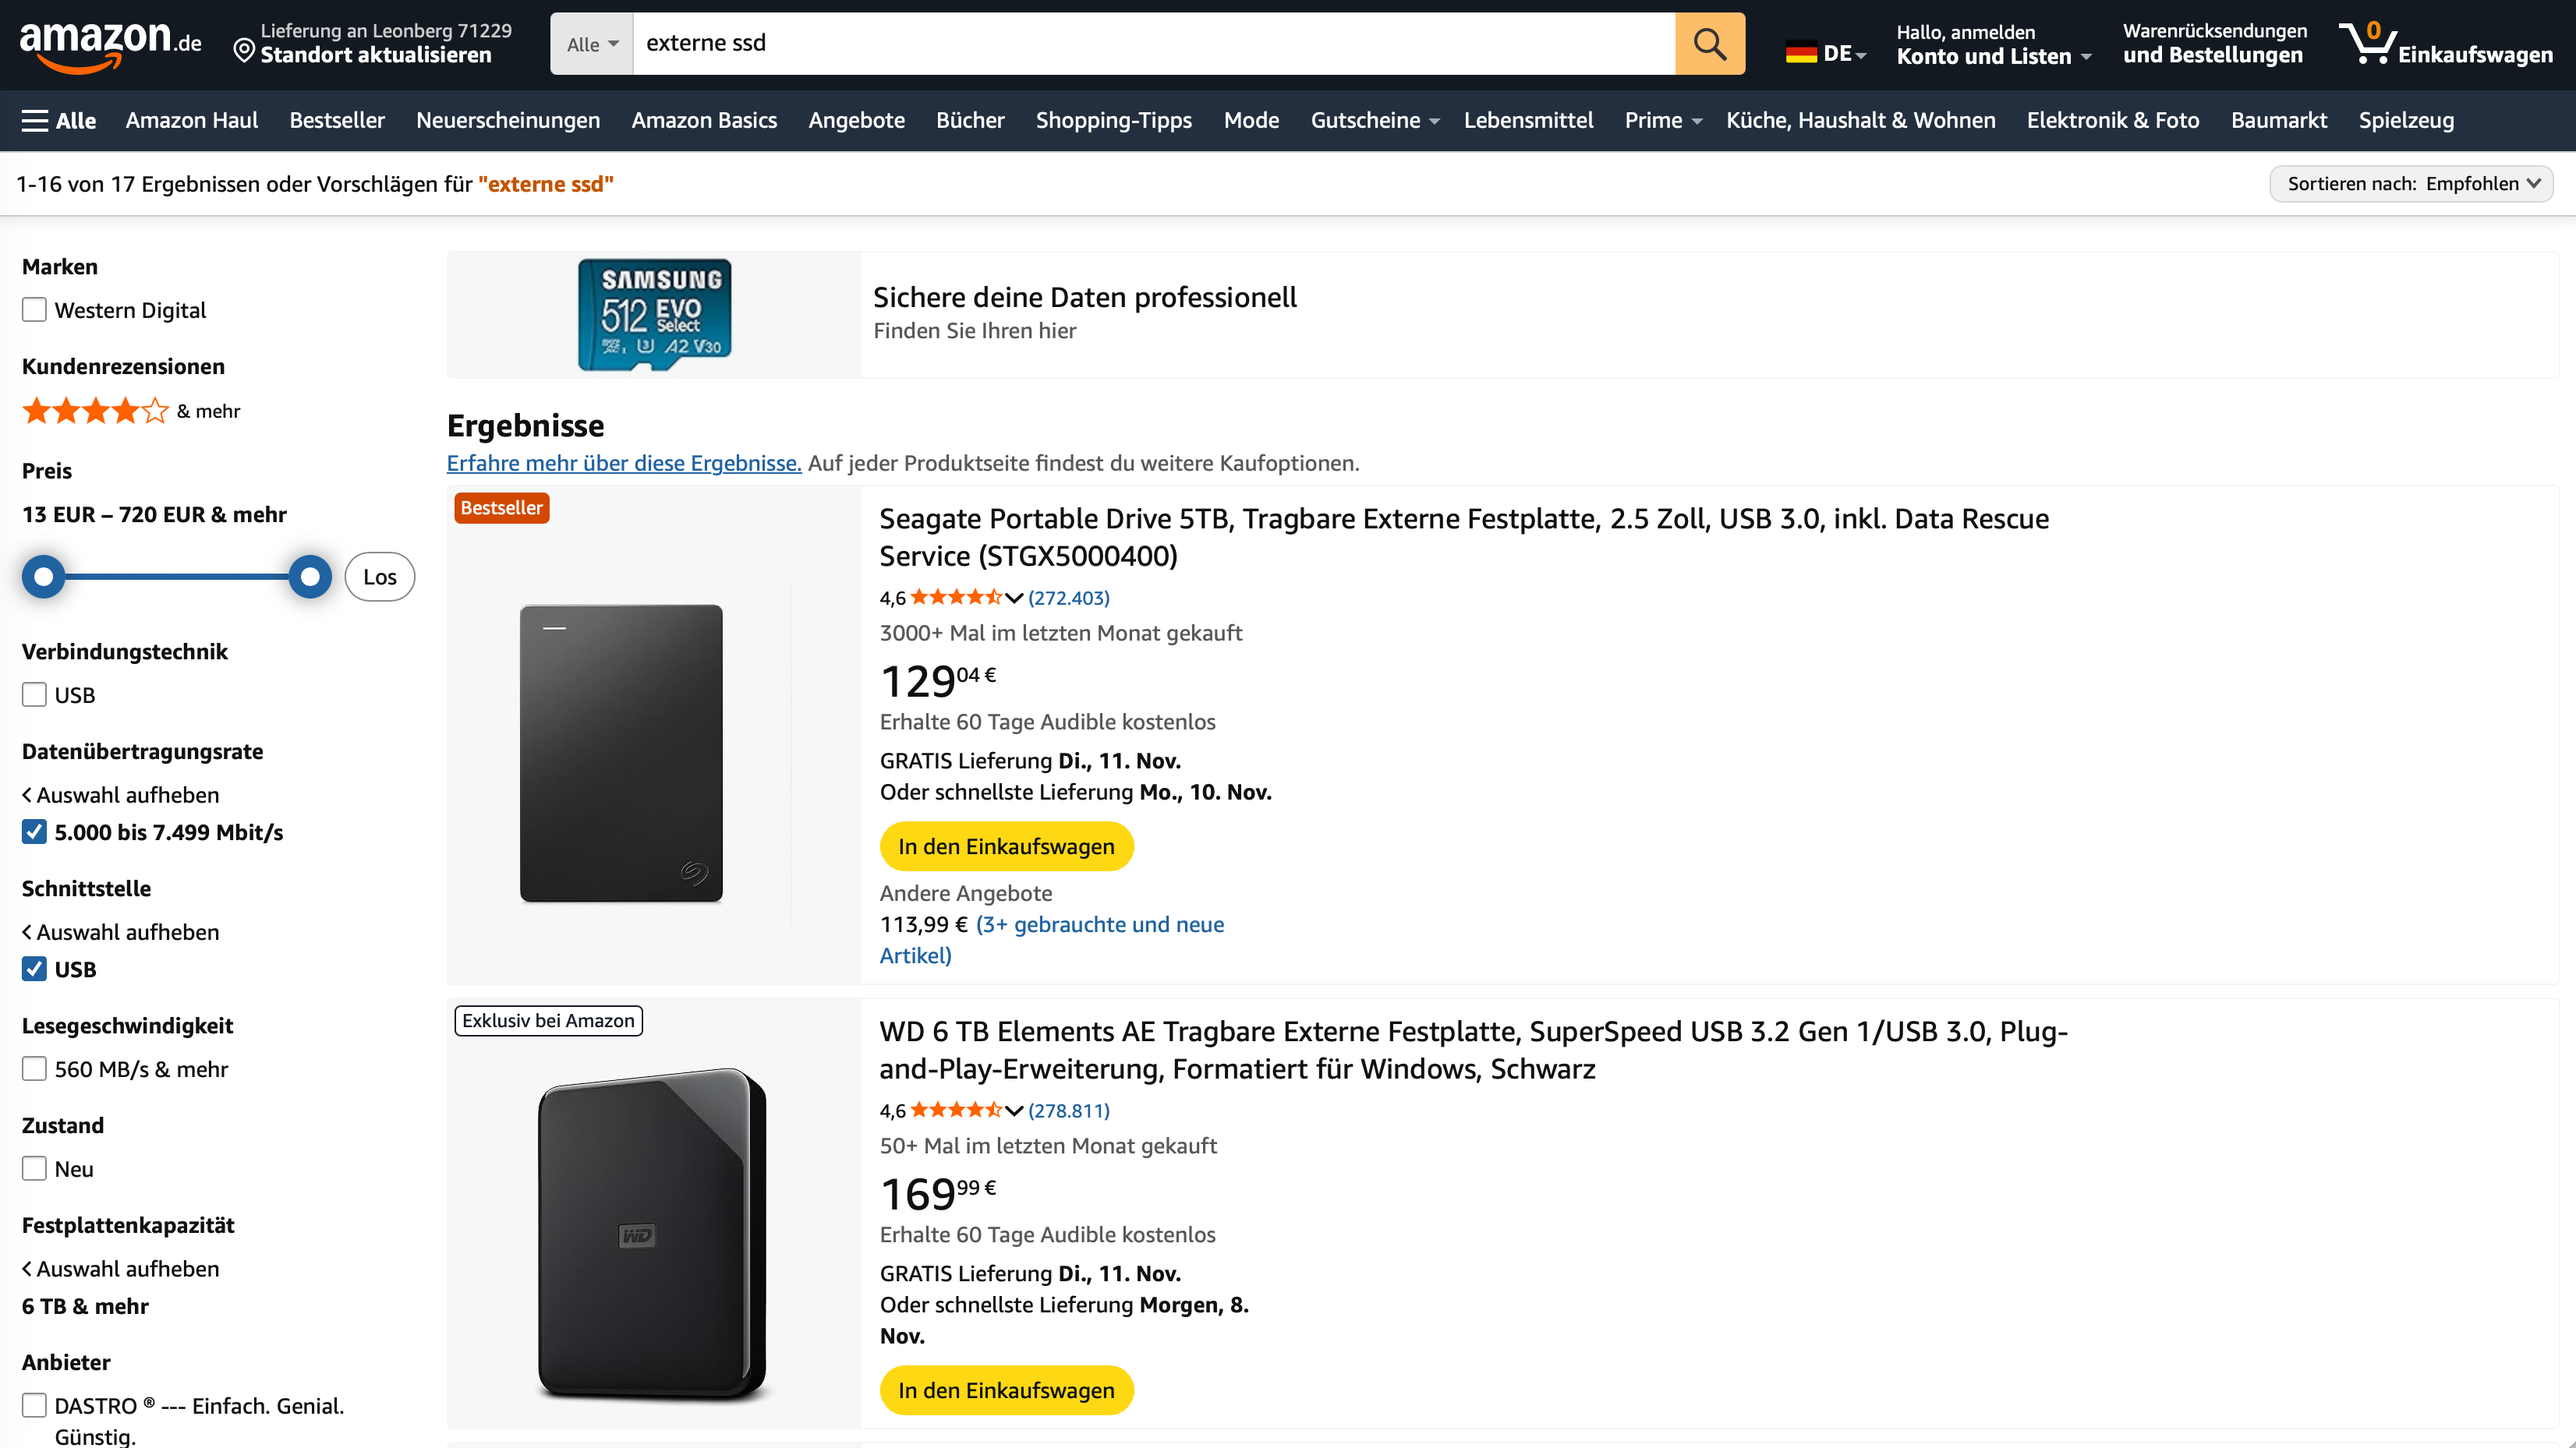The height and width of the screenshot is (1448, 2576).
Task: Open 'Erfahre mehr über diese Ergebnisse' link
Action: click(624, 463)
